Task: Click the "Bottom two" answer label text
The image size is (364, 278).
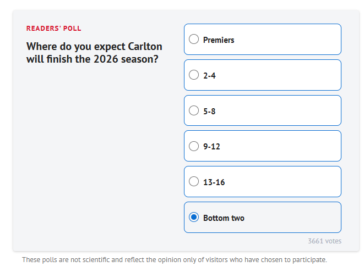Action: pos(224,218)
